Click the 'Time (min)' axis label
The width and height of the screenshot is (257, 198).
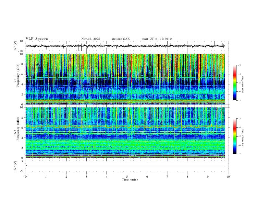coord(130,180)
